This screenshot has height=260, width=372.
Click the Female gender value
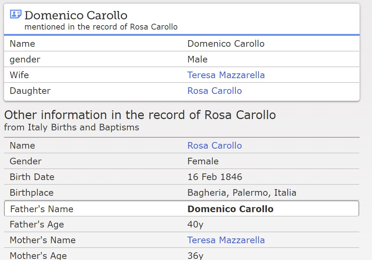[x=203, y=161]
